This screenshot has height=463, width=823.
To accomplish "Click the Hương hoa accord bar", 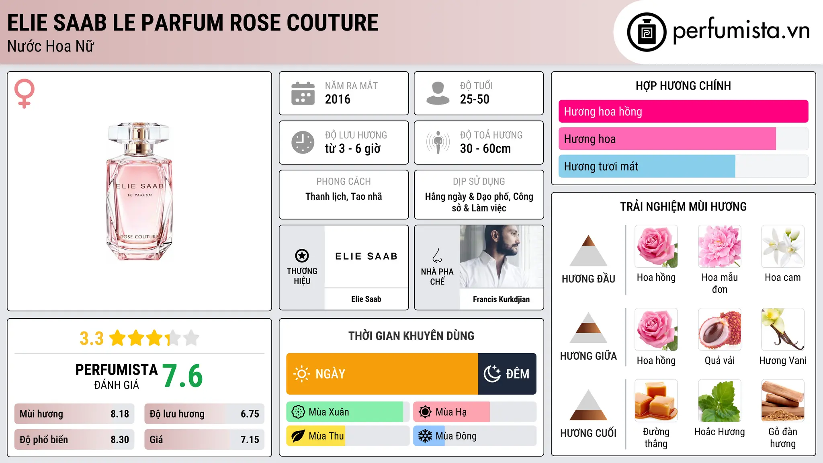I will coord(684,139).
